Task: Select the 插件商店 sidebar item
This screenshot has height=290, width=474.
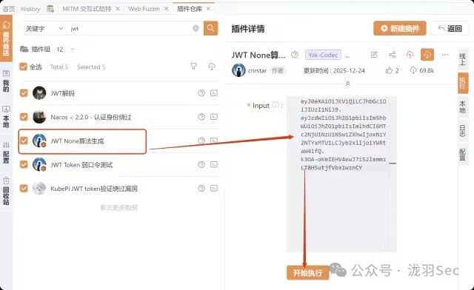Action: 6,38
